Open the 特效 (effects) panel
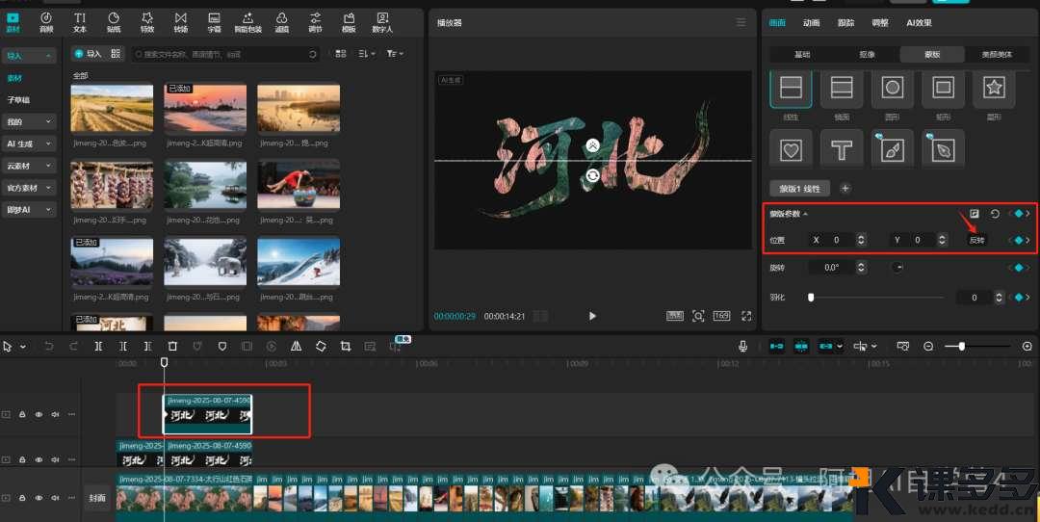Image resolution: width=1040 pixels, height=522 pixels. [147, 22]
